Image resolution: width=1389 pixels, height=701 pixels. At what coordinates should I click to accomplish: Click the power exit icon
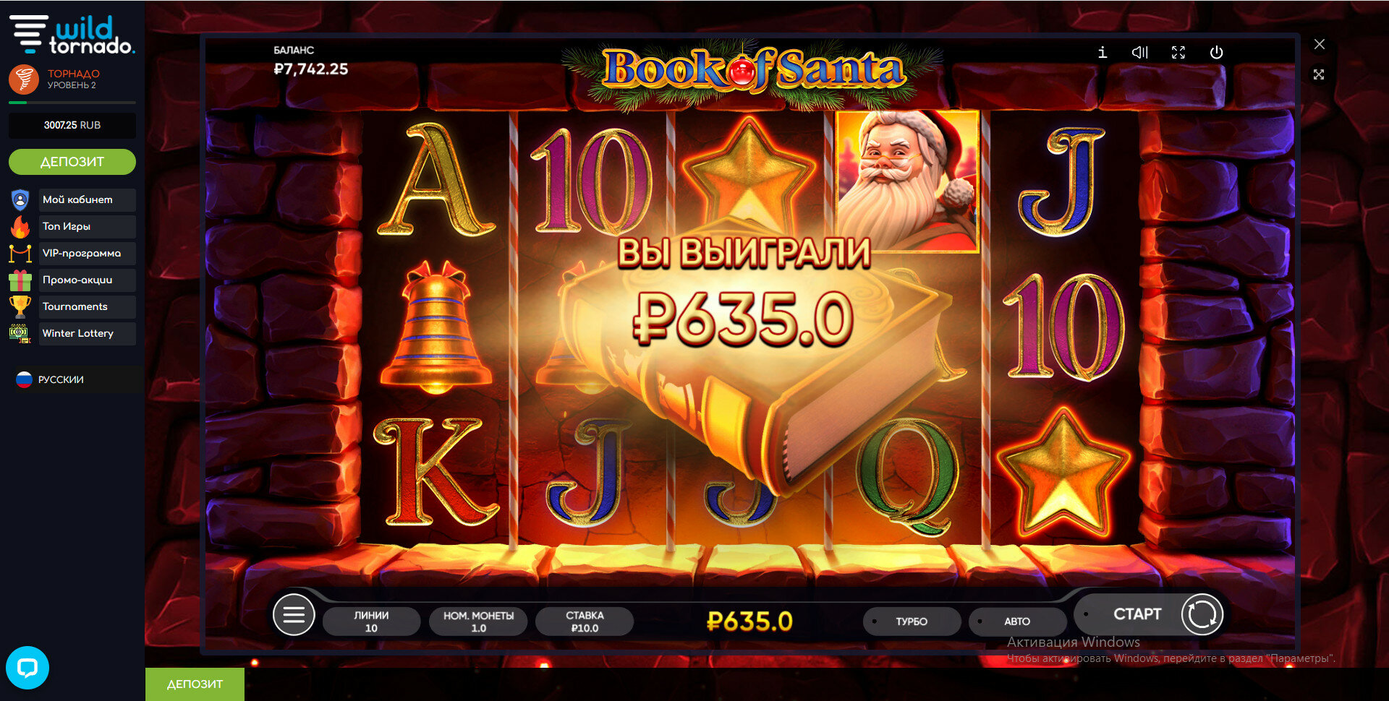coord(1216,52)
